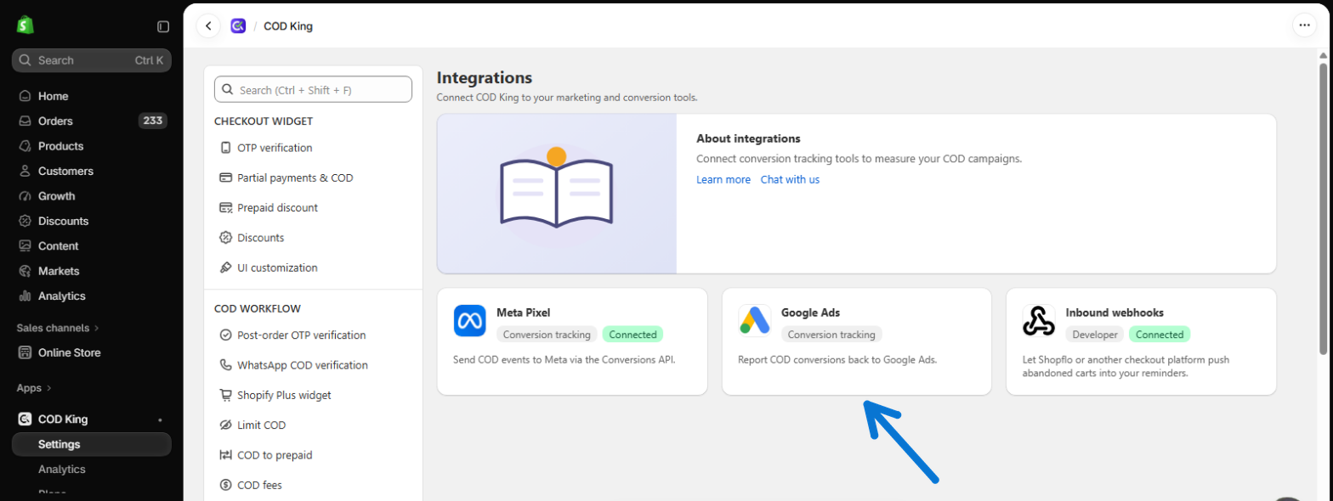Click the Partial payments card icon
The width and height of the screenshot is (1333, 501).
(225, 177)
